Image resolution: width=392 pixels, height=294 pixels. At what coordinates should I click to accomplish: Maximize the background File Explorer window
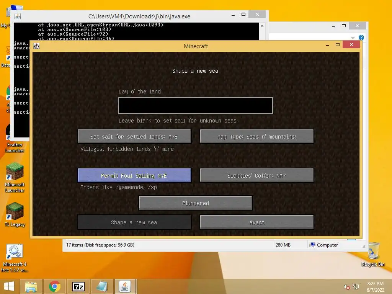click(344, 26)
